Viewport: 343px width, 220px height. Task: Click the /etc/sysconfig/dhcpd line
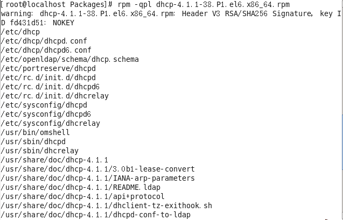pyautogui.click(x=44, y=105)
